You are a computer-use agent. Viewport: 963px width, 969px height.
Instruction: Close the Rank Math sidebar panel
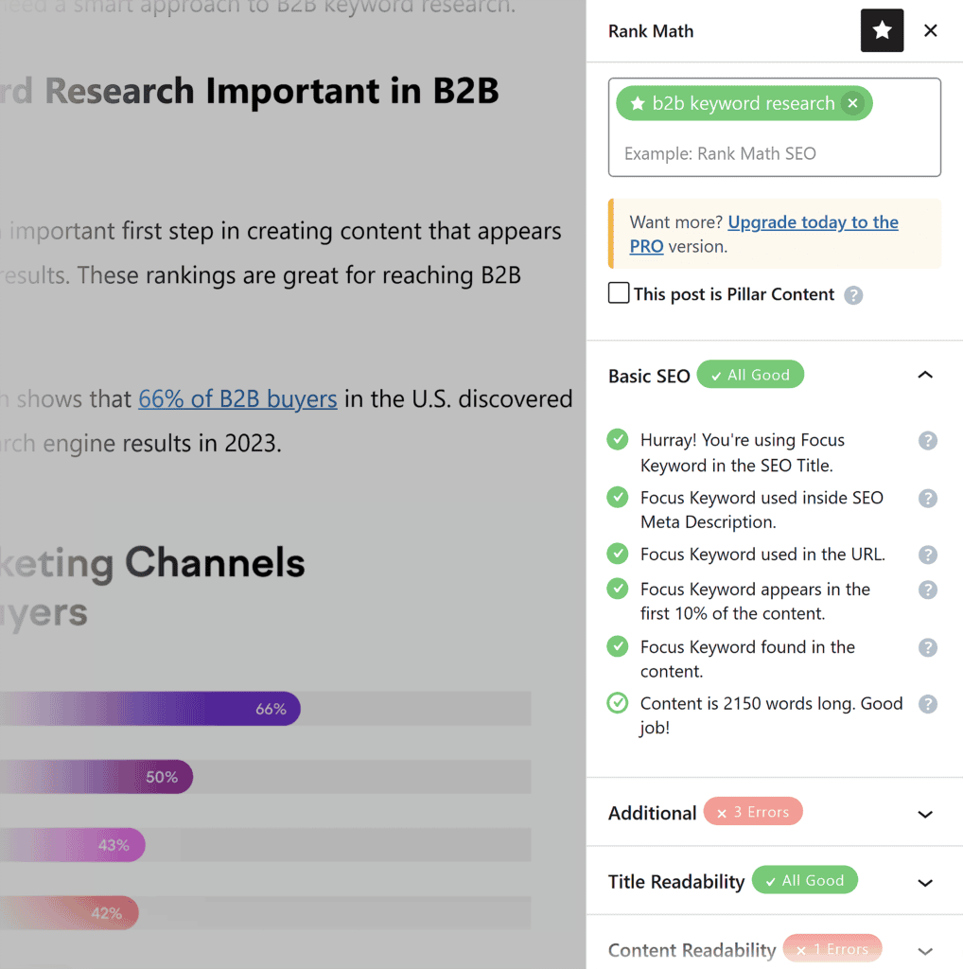[931, 30]
